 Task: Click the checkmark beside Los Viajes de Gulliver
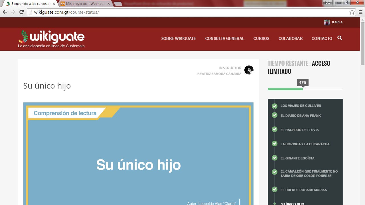pos(275,106)
